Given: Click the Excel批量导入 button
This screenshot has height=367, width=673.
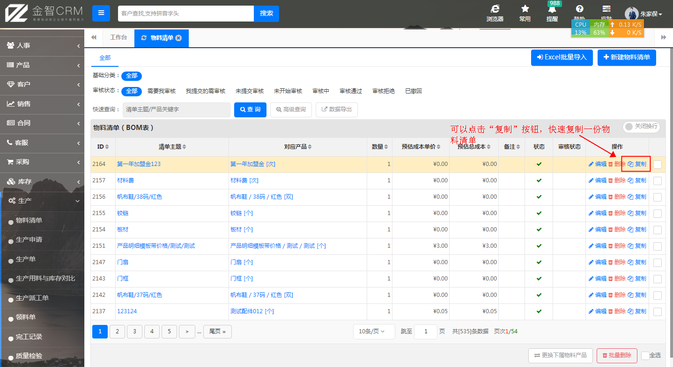Looking at the screenshot, I should (562, 58).
